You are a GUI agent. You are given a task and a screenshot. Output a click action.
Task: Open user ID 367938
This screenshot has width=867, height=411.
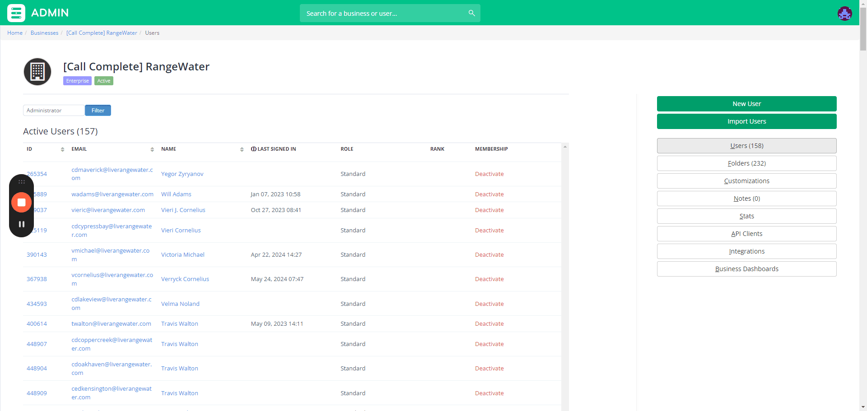pyautogui.click(x=37, y=279)
